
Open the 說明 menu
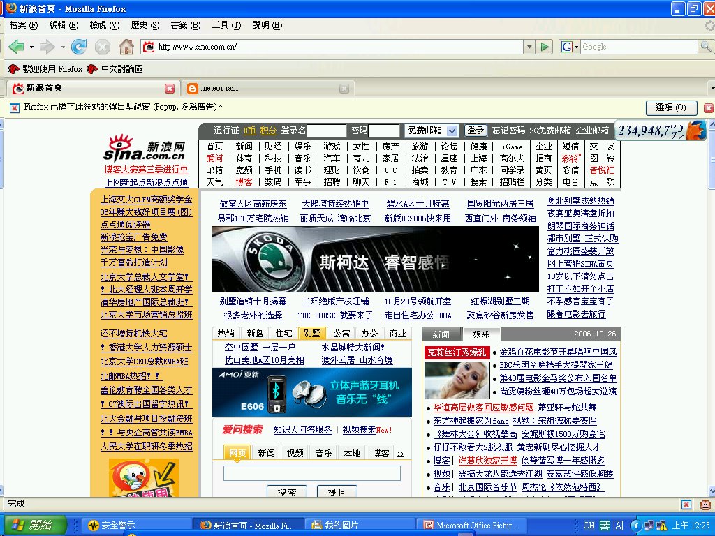267,25
